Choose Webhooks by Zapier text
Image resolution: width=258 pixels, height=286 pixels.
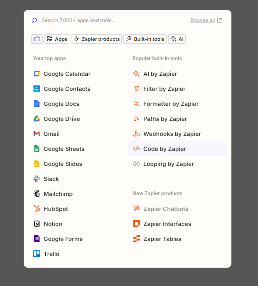click(172, 134)
